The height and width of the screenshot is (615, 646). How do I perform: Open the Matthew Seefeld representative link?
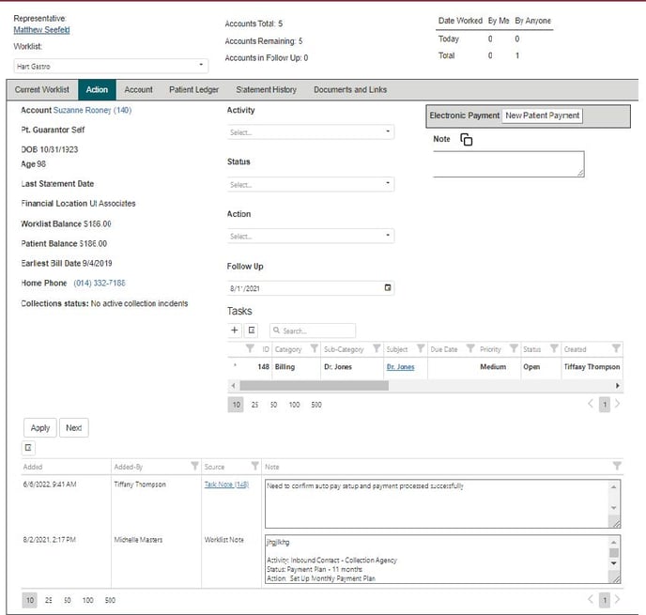[41, 30]
